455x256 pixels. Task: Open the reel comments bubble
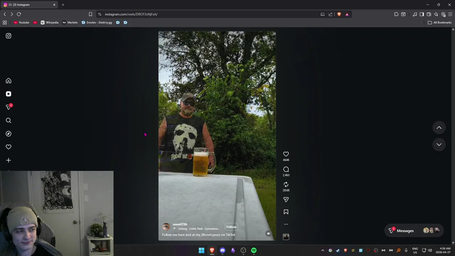(x=286, y=169)
